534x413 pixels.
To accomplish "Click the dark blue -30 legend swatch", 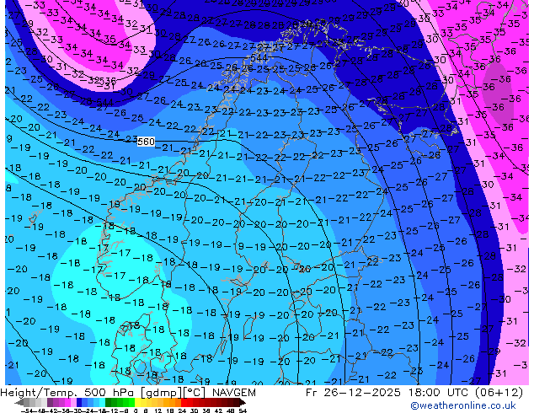I will pyautogui.click(x=79, y=402).
